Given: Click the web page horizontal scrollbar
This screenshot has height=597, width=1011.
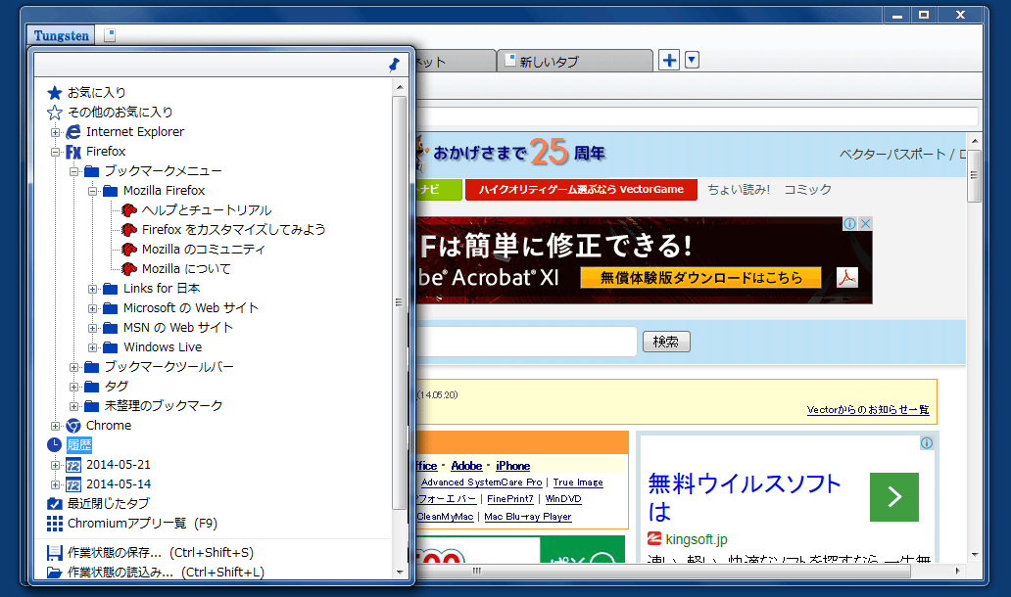Looking at the screenshot, I should pyautogui.click(x=664, y=571).
